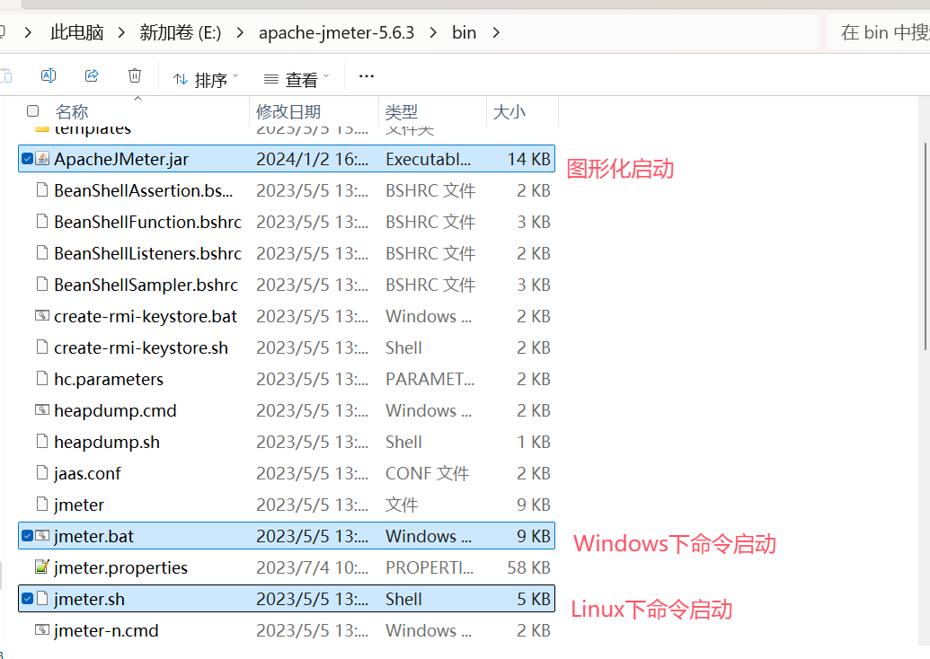Select the hc.parameters file name
Screen dimensions: 930x659
pyautogui.click(x=109, y=379)
